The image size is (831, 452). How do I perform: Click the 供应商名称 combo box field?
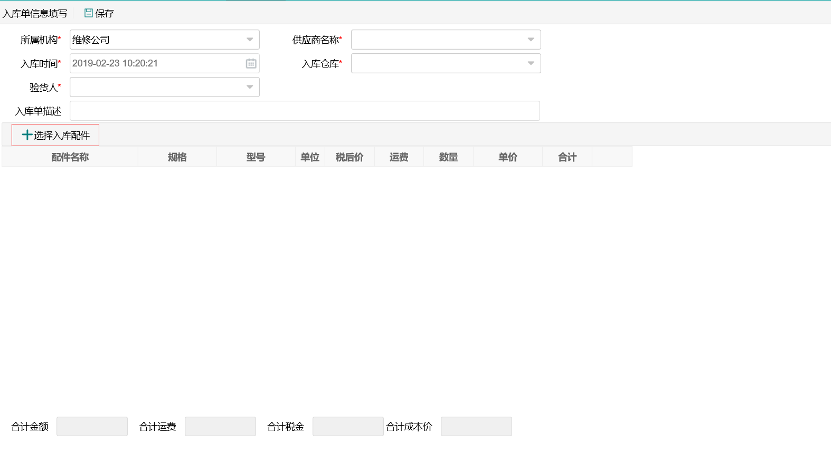[x=446, y=40]
